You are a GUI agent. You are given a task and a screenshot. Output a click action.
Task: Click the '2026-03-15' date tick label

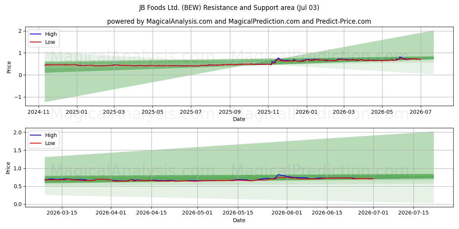(x=62, y=213)
